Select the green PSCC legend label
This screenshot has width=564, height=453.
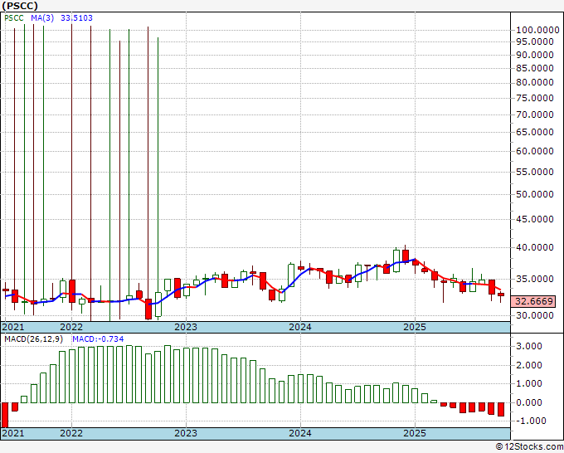(x=13, y=17)
